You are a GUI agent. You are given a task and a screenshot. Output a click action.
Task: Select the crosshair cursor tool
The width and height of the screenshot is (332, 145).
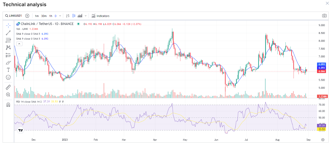coord(8,25)
